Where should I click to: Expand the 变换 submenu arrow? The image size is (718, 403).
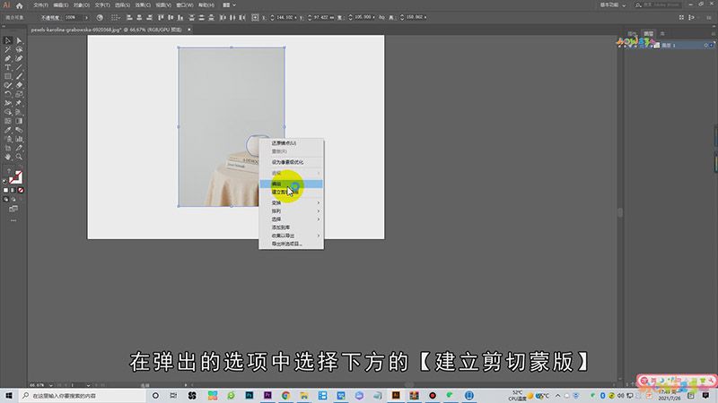click(319, 203)
